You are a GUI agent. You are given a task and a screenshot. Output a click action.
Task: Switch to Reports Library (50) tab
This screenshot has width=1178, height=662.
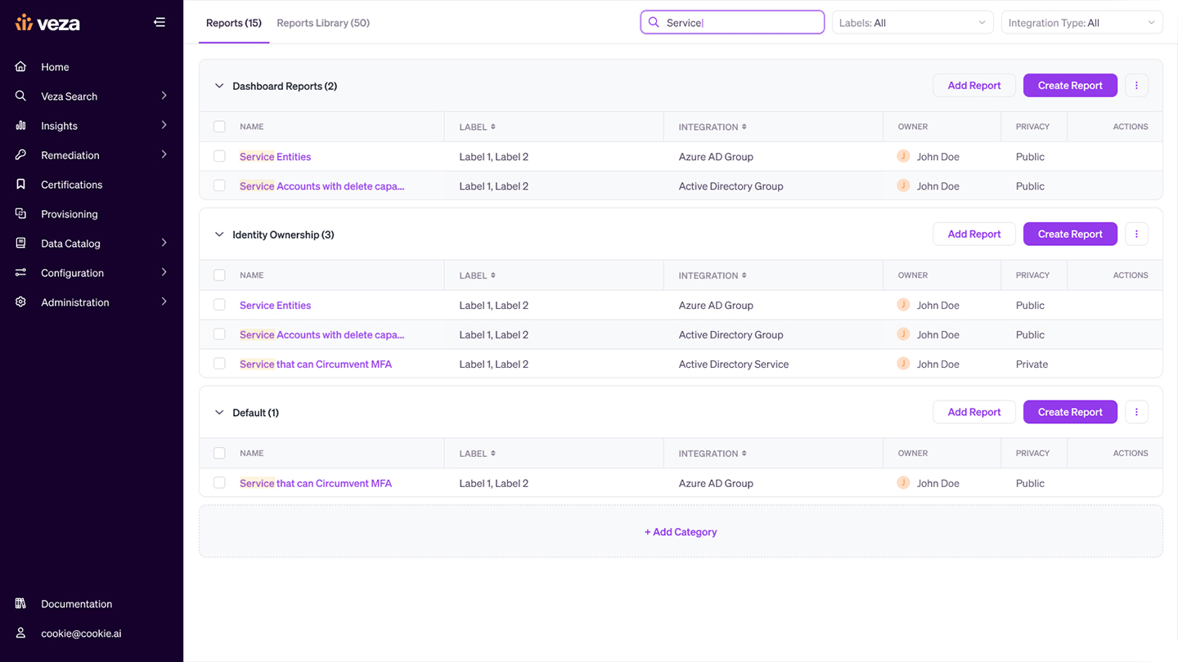(323, 23)
